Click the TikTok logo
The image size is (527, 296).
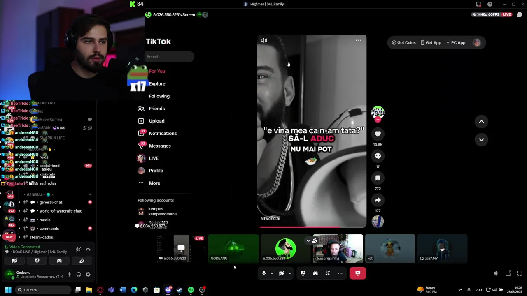(x=158, y=42)
